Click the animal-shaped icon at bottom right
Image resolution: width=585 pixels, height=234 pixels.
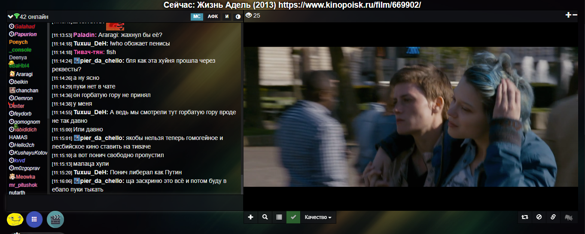569,217
